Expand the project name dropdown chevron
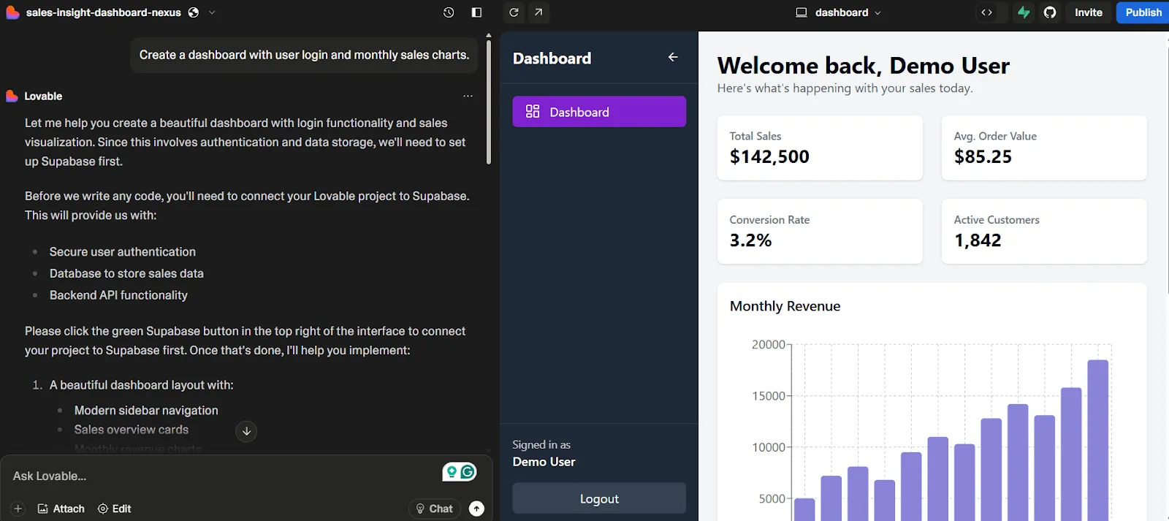This screenshot has height=521, width=1169. 212,12
